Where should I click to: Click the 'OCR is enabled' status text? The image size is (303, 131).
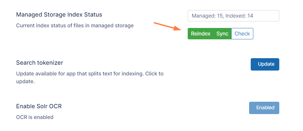click(x=35, y=117)
